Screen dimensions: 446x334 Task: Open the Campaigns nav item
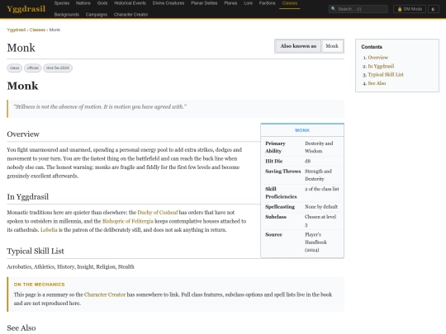pyautogui.click(x=97, y=15)
